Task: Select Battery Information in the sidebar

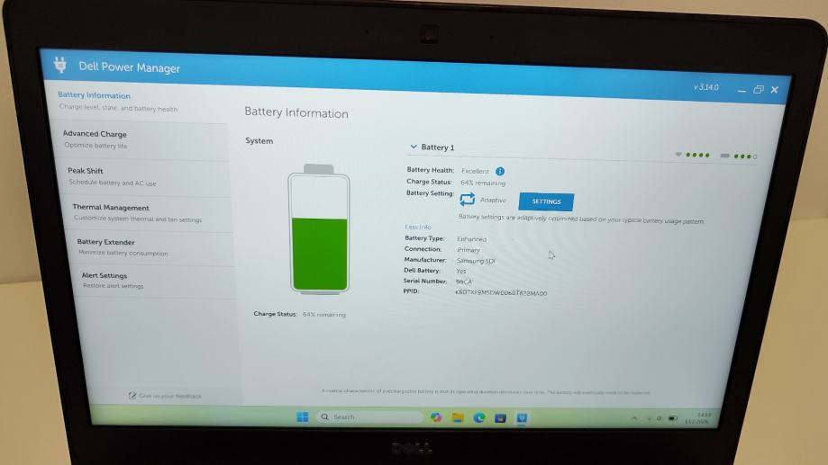Action: pos(137,102)
